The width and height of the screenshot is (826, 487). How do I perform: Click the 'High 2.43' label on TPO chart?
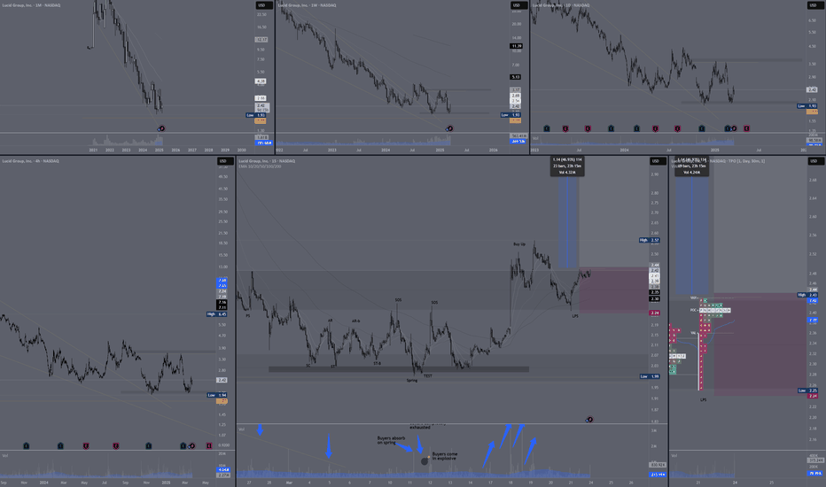(x=807, y=295)
